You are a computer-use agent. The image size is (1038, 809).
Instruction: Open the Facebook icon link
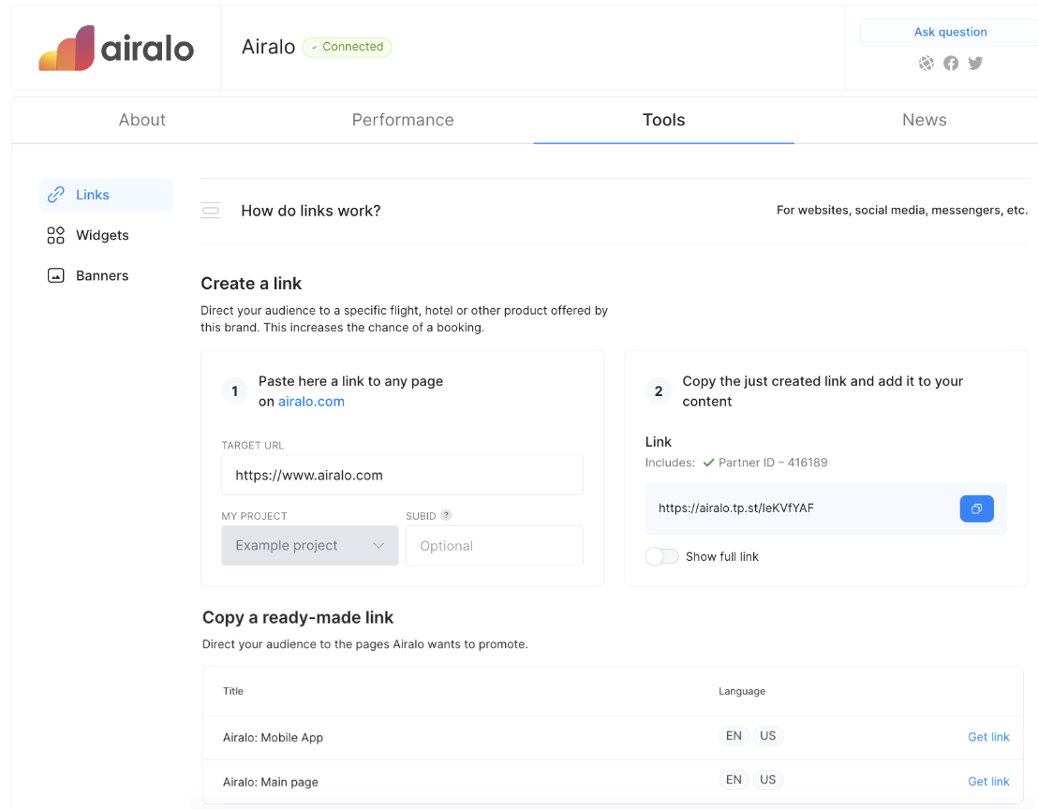point(951,63)
